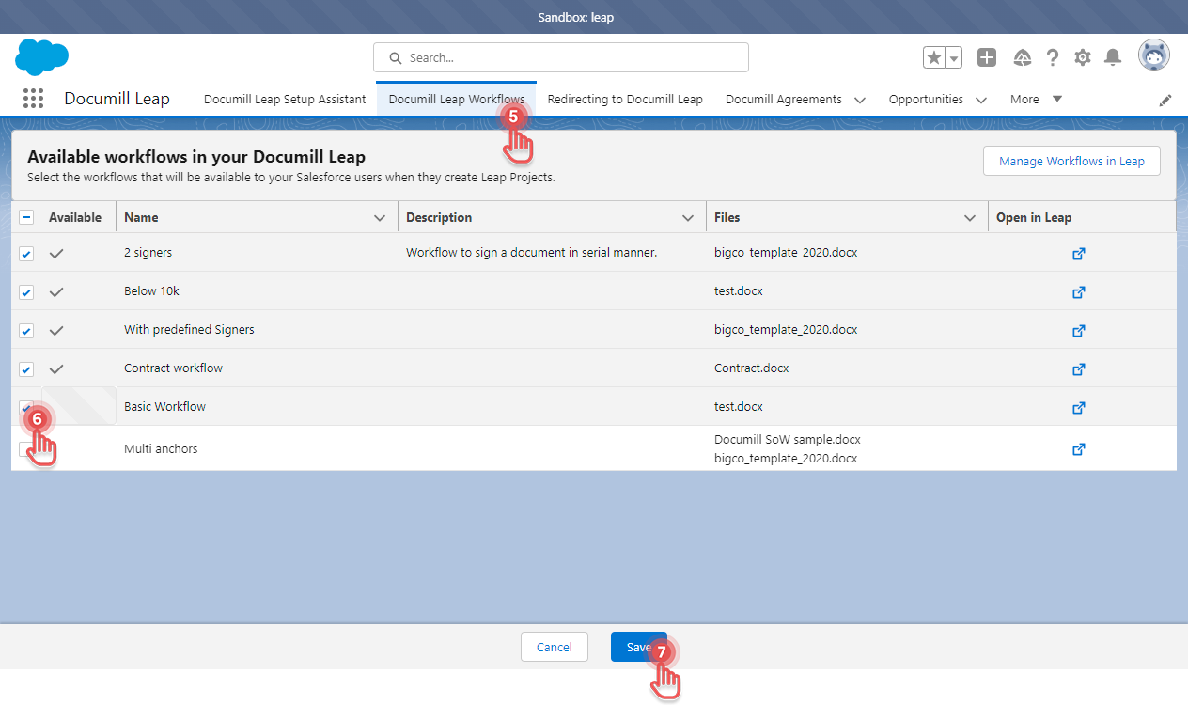Click the notifications bell icon
Viewport: 1188px width, 705px height.
point(1113,57)
